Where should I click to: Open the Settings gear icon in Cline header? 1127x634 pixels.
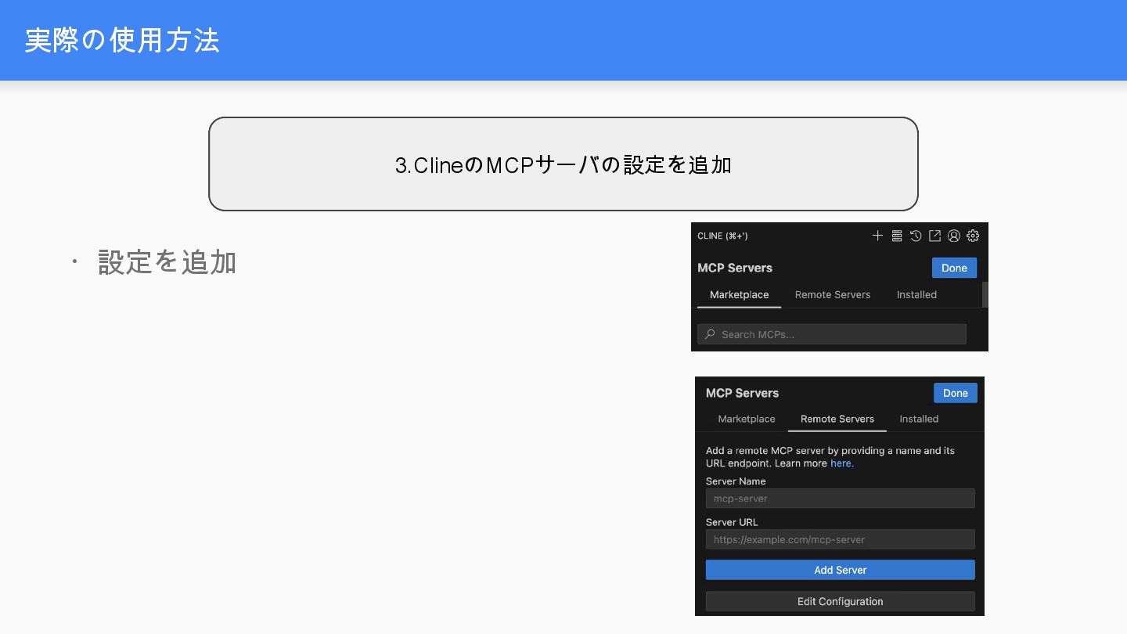tap(973, 236)
